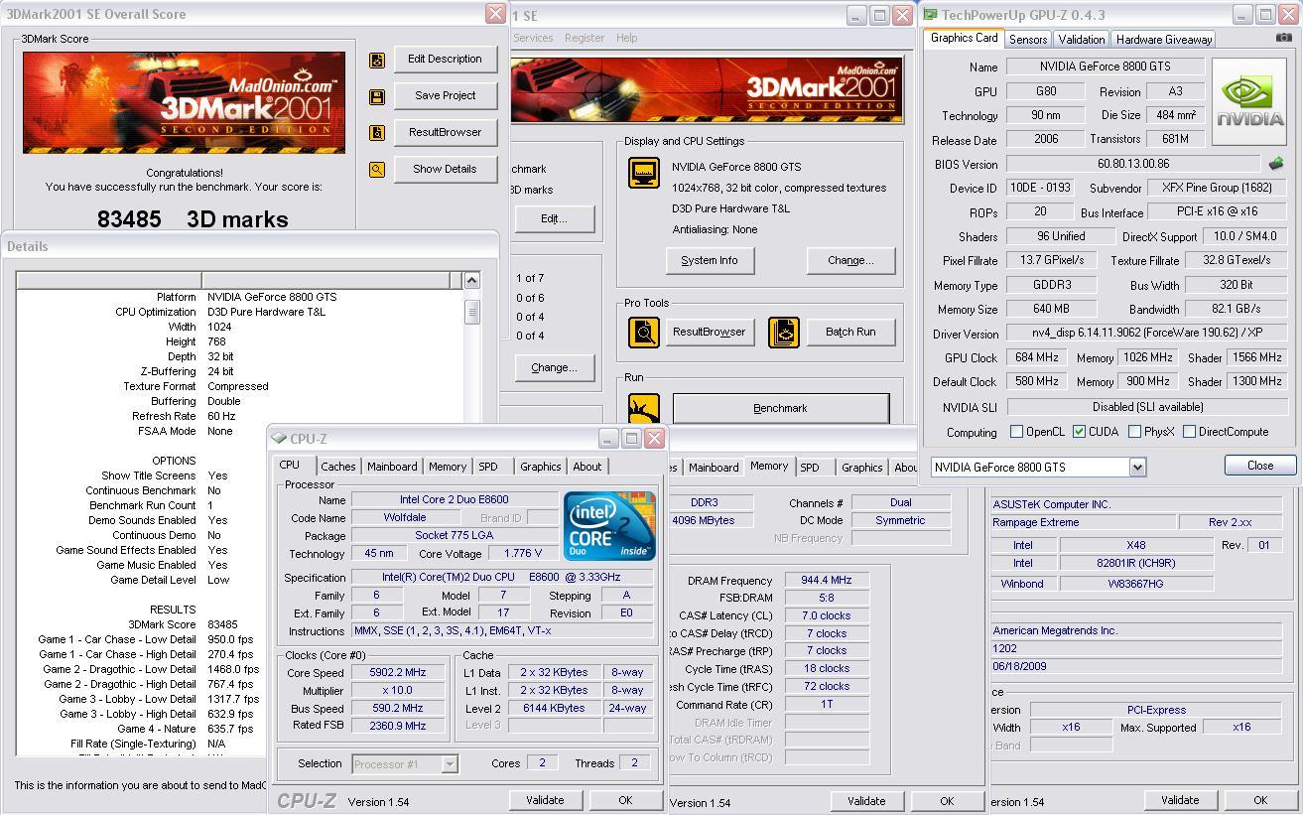Click the 3DMark2001 banner in Overall Score window
This screenshot has height=815, width=1303.
pos(184,102)
